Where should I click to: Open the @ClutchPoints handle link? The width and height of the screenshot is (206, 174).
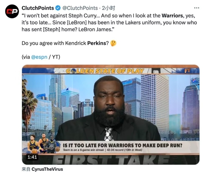click(80, 8)
